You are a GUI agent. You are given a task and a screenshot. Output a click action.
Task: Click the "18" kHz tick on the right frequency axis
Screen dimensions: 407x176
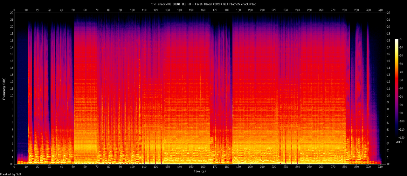pos(389,40)
